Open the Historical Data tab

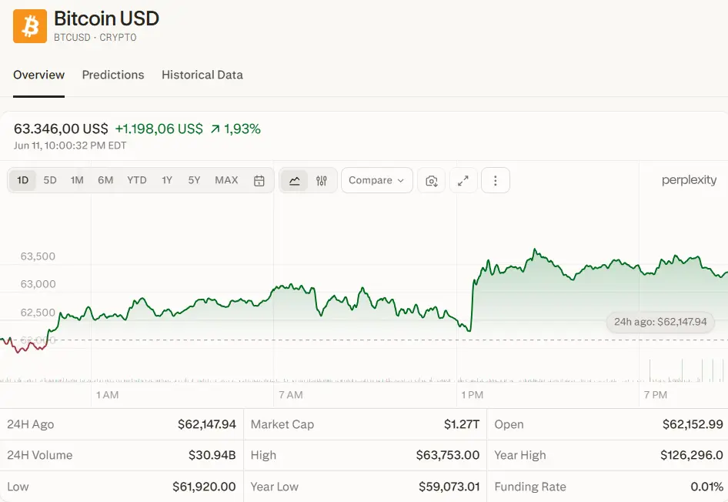[202, 75]
